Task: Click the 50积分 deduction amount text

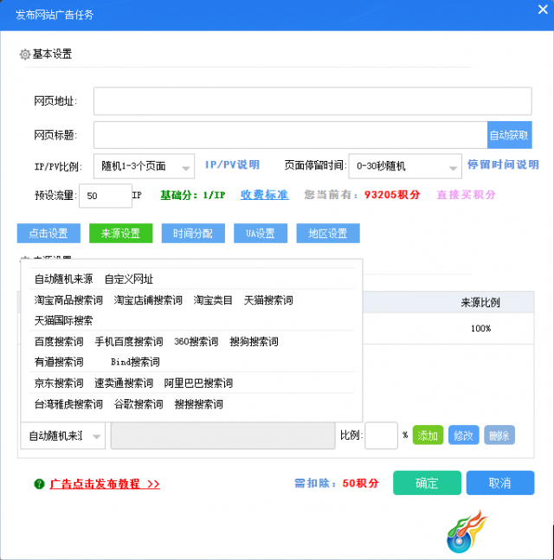Action: [360, 483]
